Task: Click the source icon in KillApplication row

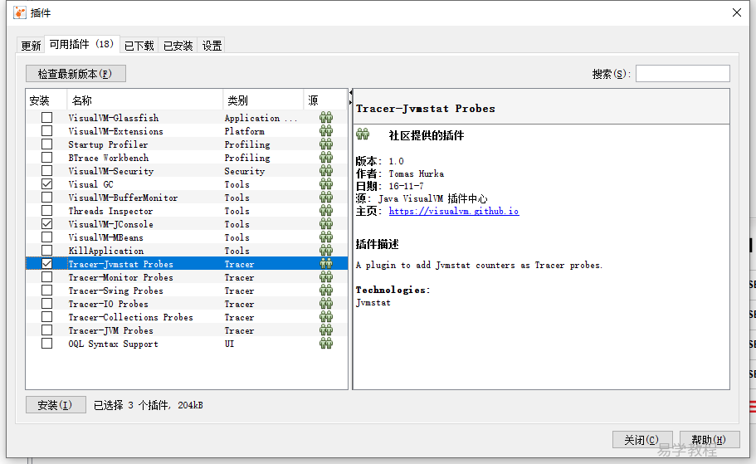Action: pyautogui.click(x=326, y=251)
